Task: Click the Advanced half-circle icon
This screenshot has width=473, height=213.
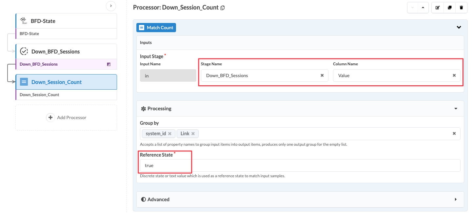Action: coord(143,200)
